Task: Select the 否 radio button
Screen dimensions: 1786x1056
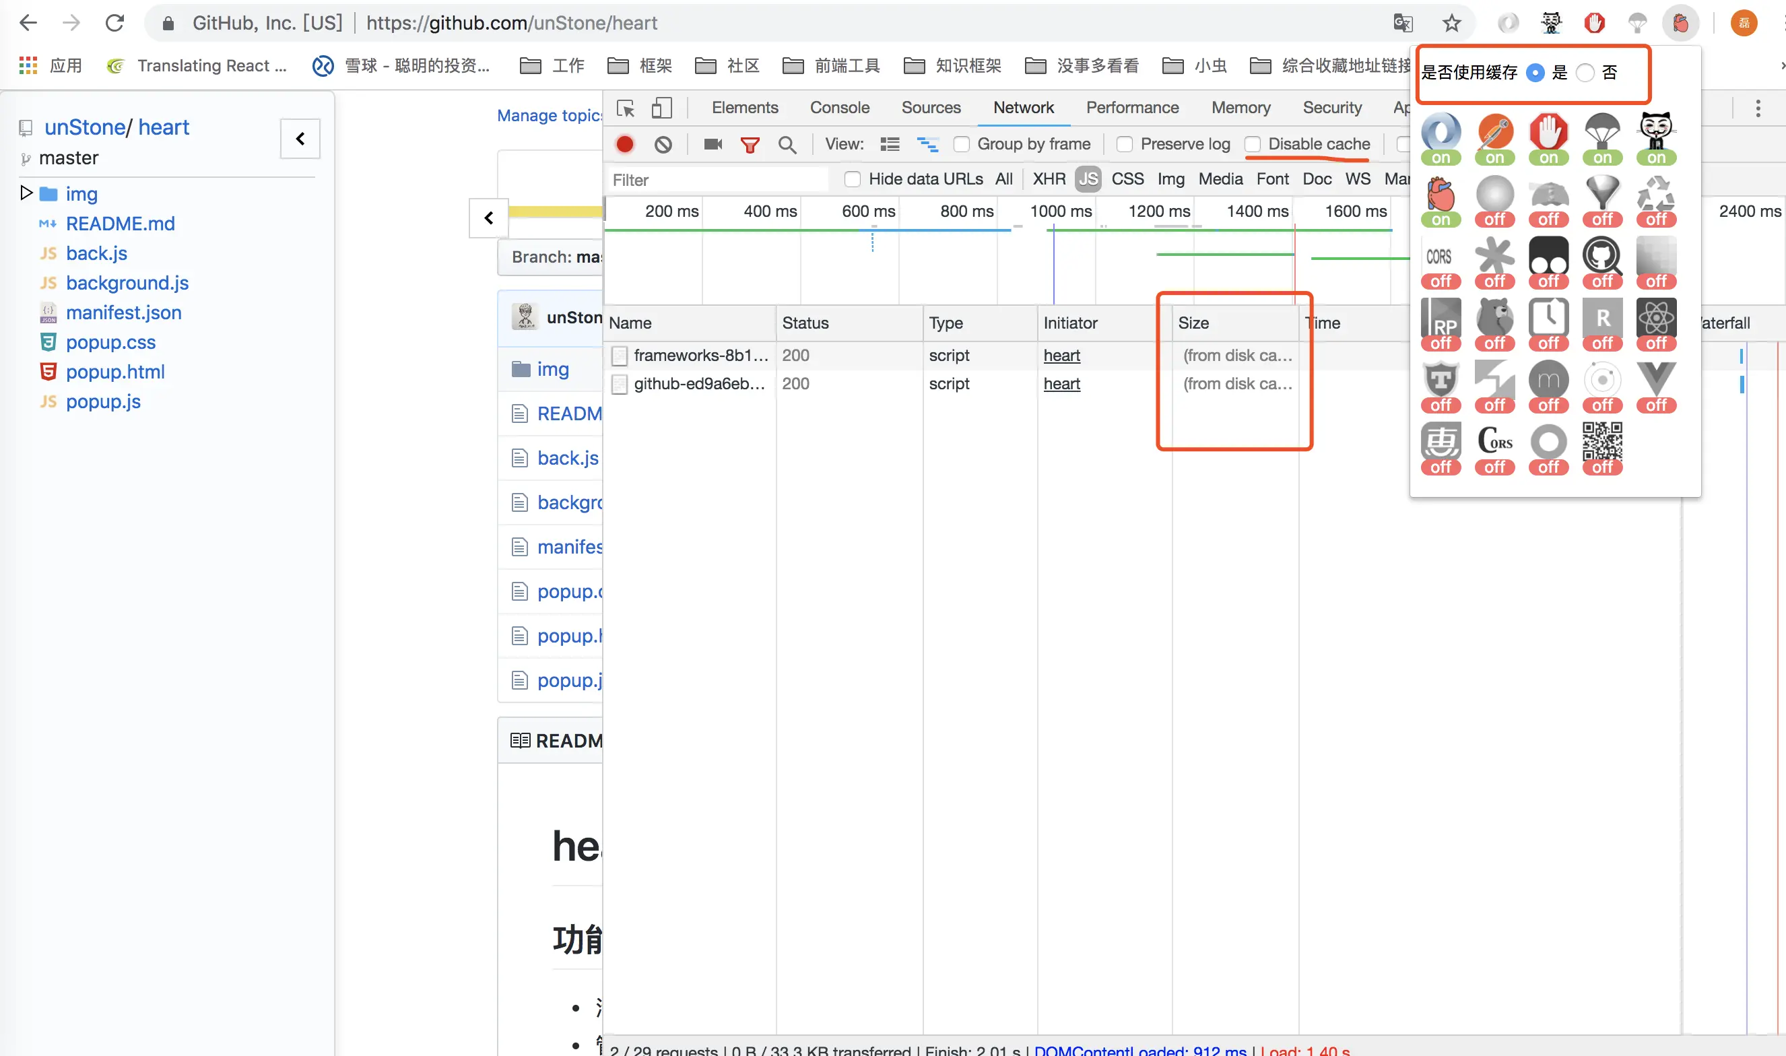Action: pos(1585,73)
